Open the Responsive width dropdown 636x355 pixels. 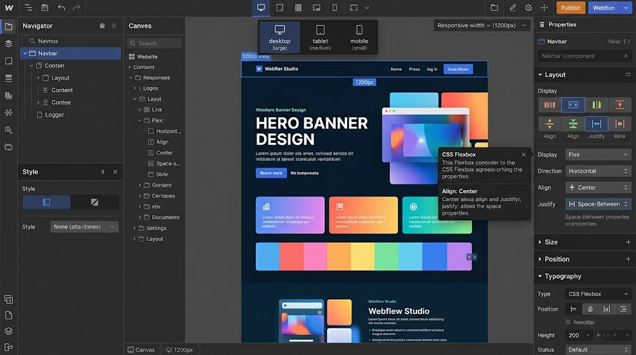pos(481,25)
